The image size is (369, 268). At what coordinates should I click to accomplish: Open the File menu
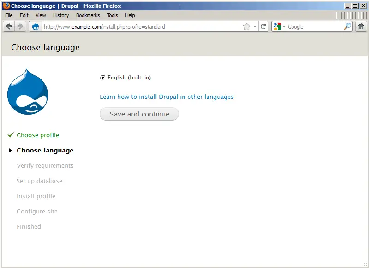point(9,15)
